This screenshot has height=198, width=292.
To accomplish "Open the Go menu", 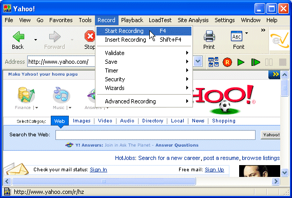I will pos(40,20).
